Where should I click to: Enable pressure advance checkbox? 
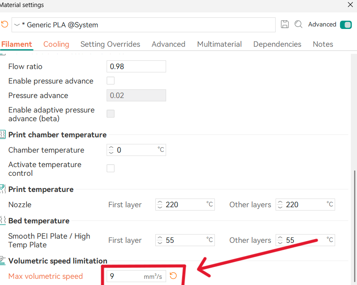click(x=111, y=81)
